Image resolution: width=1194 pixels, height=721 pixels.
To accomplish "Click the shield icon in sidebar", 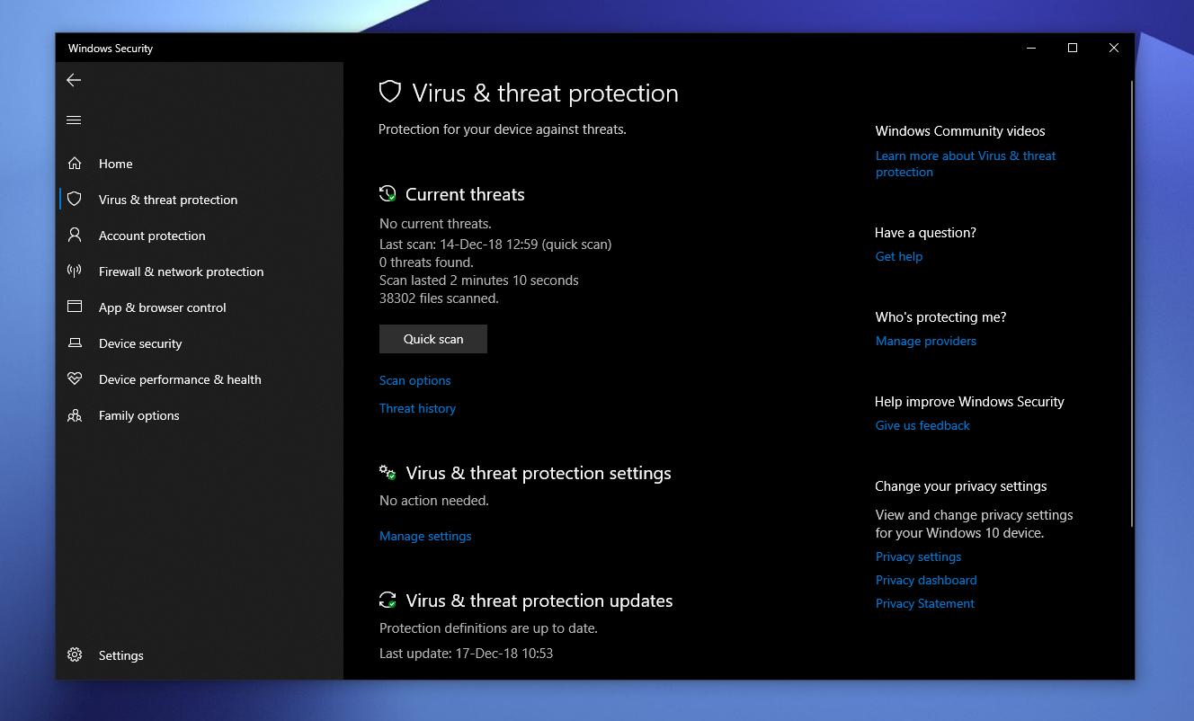I will click(75, 200).
